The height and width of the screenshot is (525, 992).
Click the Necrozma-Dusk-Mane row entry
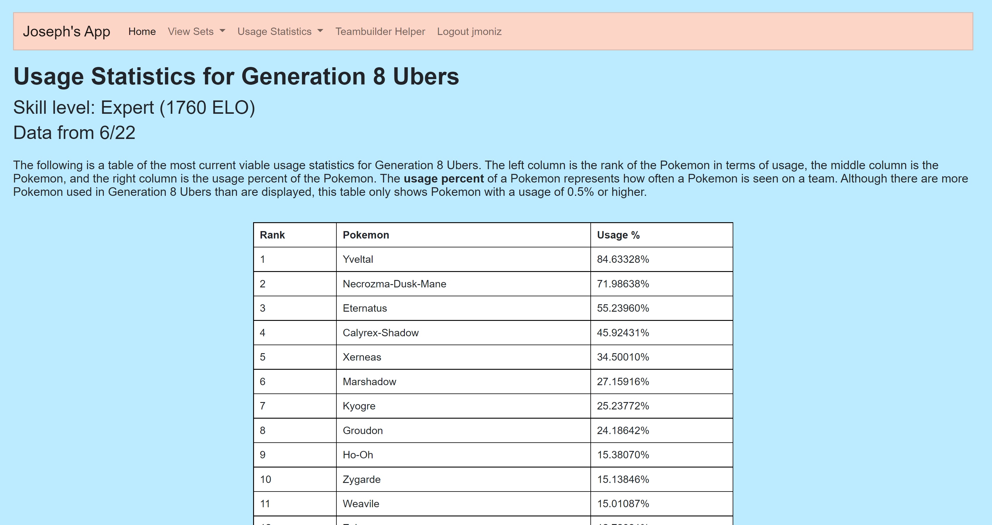[x=394, y=284]
